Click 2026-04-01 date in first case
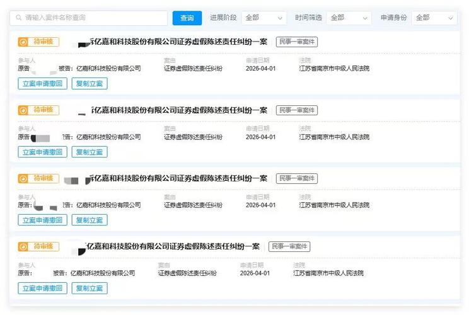Viewport: 469px width, 315px height. click(x=260, y=69)
